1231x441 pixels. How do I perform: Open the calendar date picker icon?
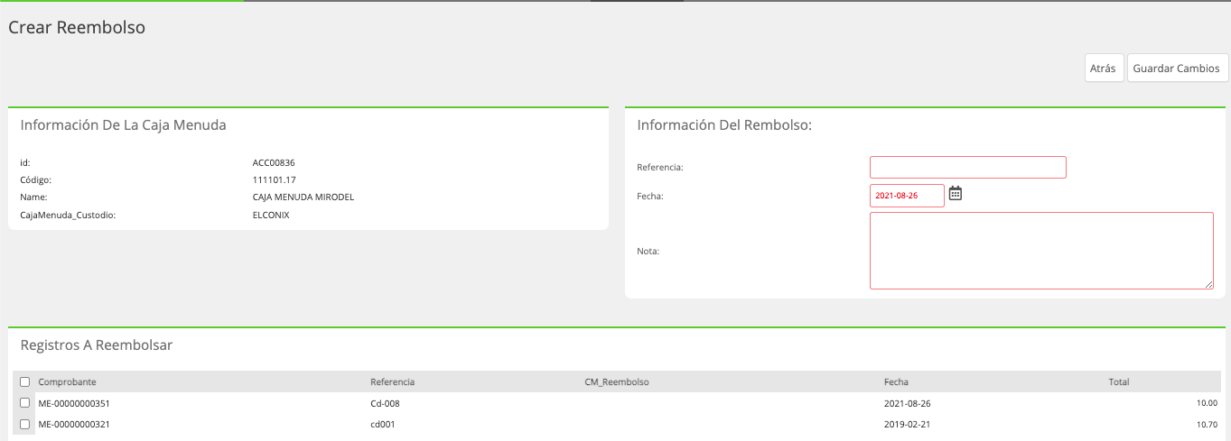(956, 193)
